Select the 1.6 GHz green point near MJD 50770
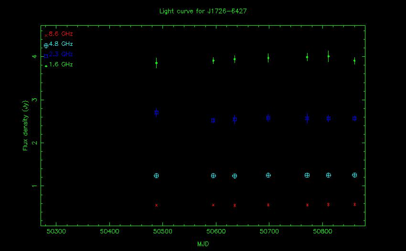The height and width of the screenshot is (251, 406). point(307,57)
